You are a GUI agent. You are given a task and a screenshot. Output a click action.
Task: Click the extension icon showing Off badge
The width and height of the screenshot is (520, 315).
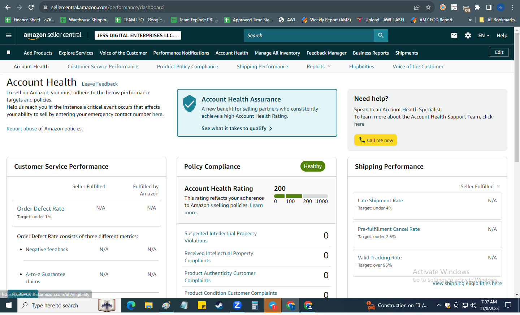point(466,8)
